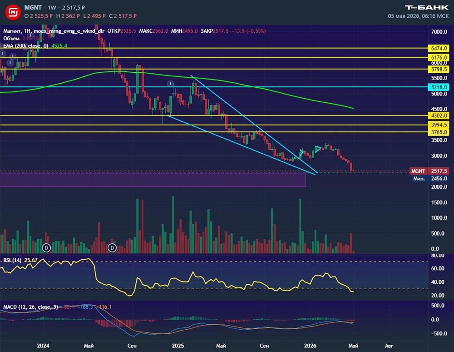This screenshot has width=454, height=352.
Task: Click the O 2 525,5 ₽ open value
Action: pos(39,16)
